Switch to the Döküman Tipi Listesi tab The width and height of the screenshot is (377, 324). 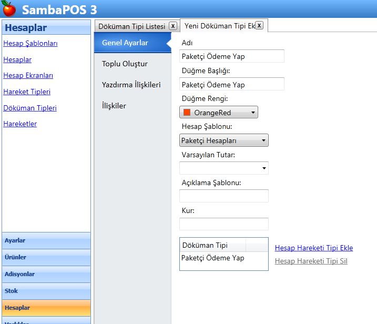[131, 26]
